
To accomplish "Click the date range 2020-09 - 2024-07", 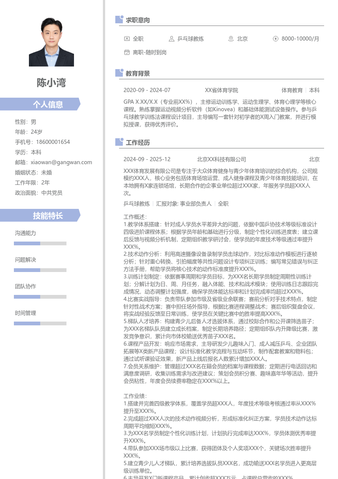I will tap(147, 90).
